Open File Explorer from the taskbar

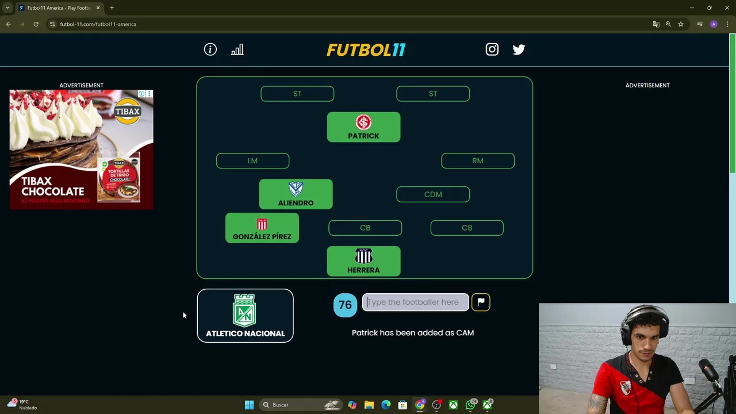[x=369, y=405]
